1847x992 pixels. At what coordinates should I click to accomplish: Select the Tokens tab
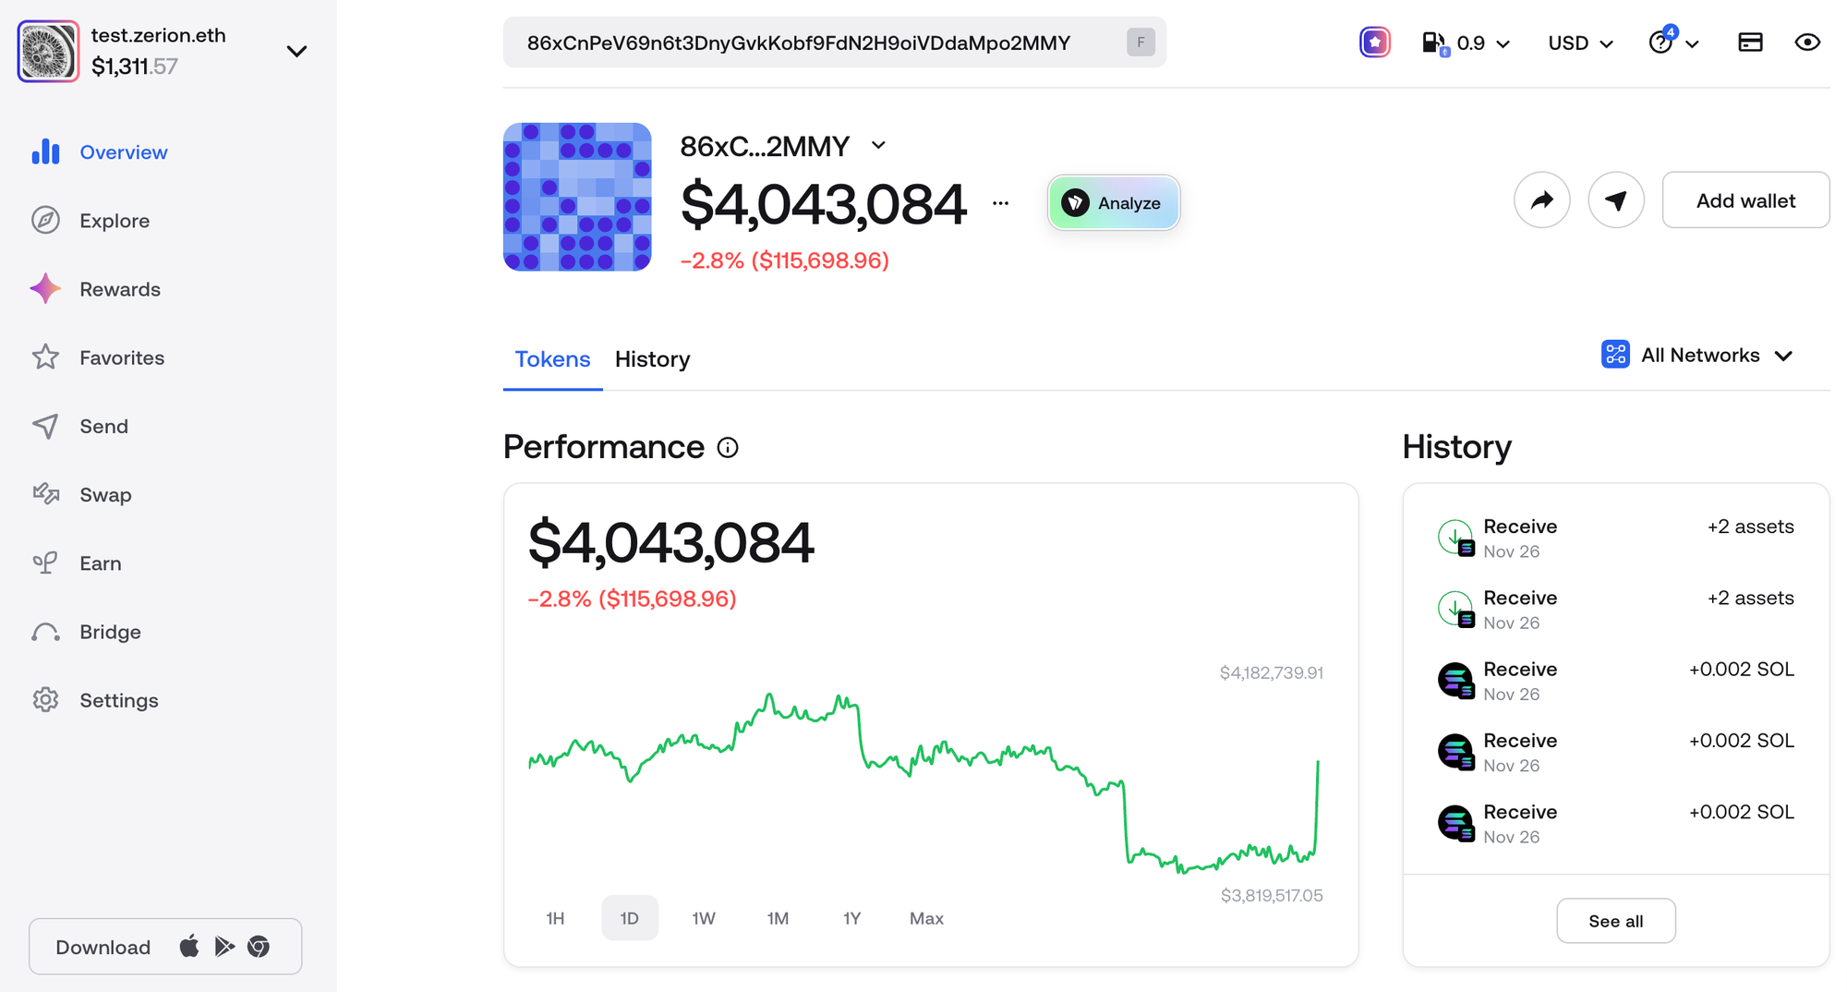coord(552,359)
